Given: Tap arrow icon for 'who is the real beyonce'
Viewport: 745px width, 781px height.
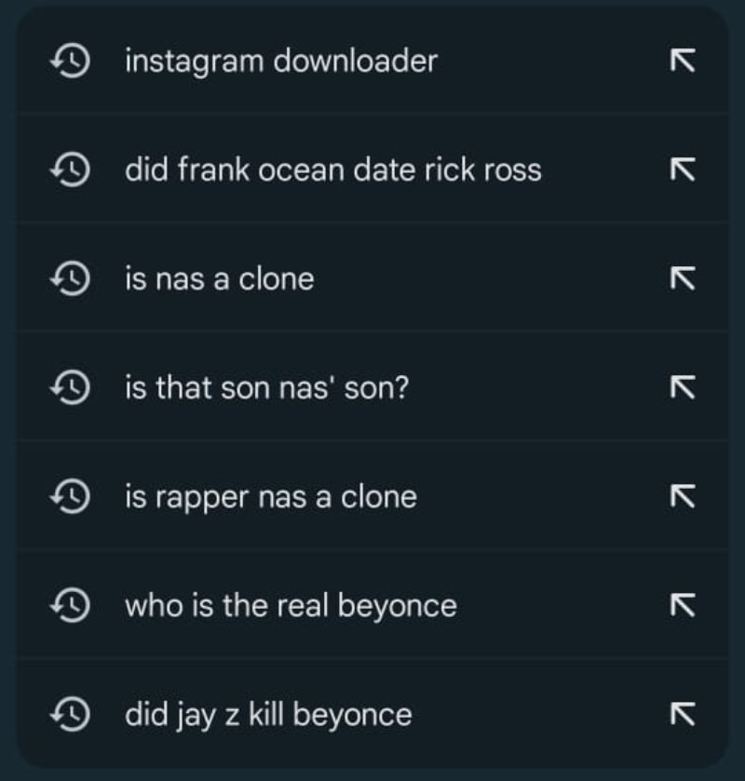Looking at the screenshot, I should 683,606.
